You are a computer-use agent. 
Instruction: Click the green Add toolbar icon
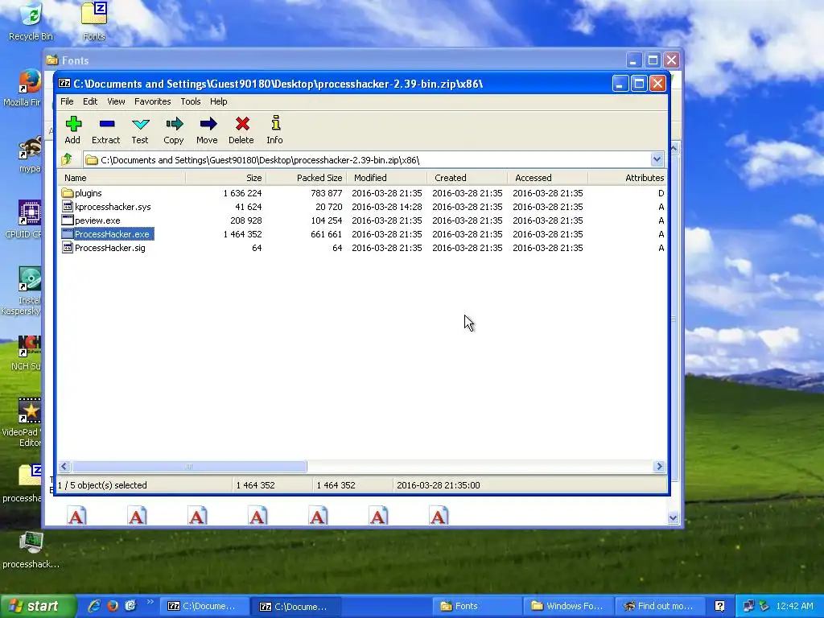point(73,124)
